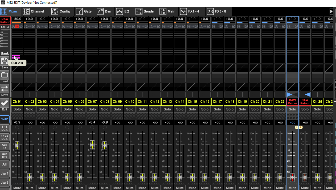Click Ch 05 compressor graph thumbnail
336x190 pixels.
coord(67,87)
